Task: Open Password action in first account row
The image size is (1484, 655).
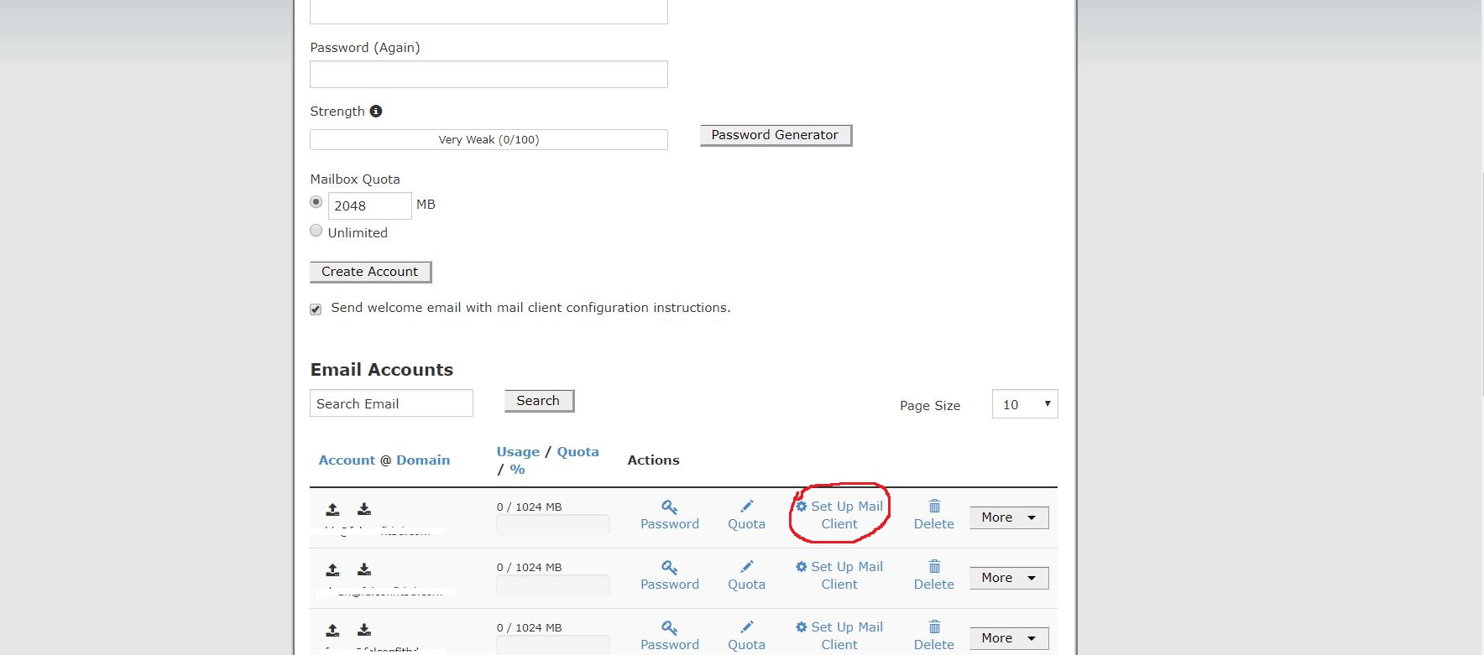Action: (x=670, y=515)
